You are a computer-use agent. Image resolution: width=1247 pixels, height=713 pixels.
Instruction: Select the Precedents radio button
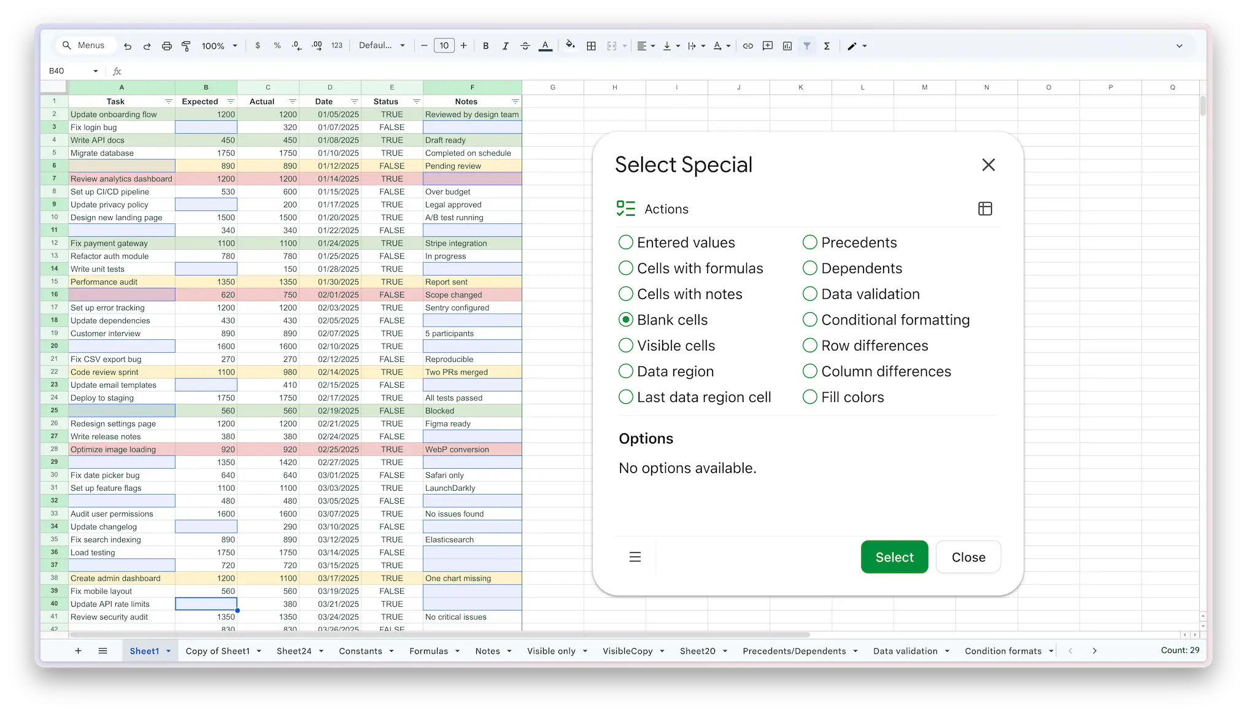(810, 242)
